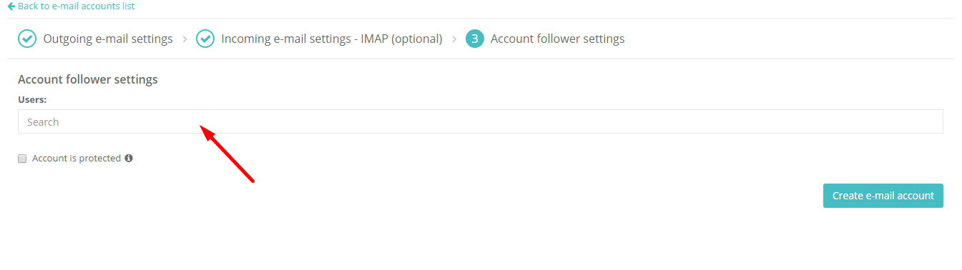The image size is (962, 270).
Task: Click the right end of Users search box
Action: 930,121
